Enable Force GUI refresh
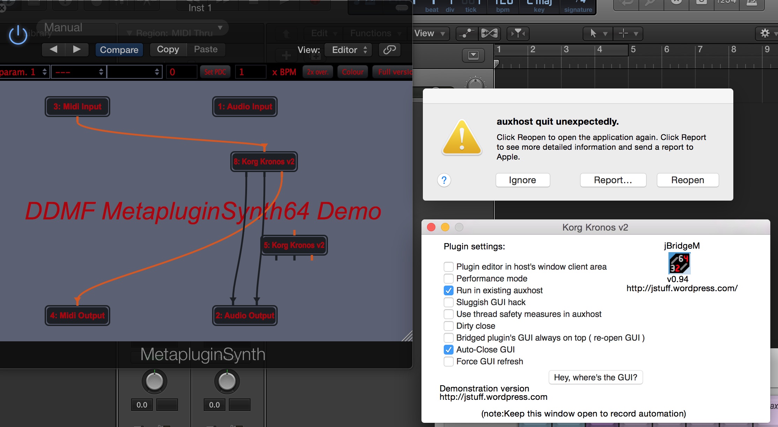This screenshot has width=778, height=427. (449, 362)
